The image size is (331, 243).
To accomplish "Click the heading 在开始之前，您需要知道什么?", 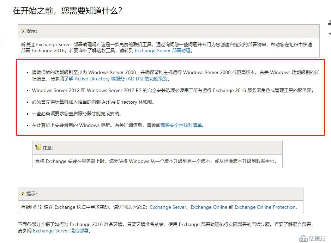I will 67,11.
